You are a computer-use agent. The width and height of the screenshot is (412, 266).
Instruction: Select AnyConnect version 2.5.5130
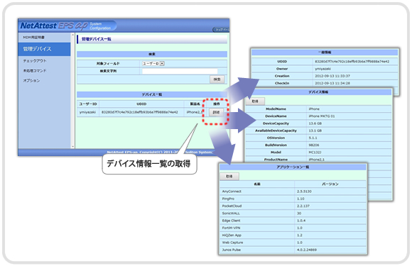pos(304,192)
